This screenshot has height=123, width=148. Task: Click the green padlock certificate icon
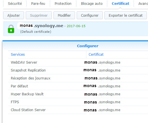point(11,29)
